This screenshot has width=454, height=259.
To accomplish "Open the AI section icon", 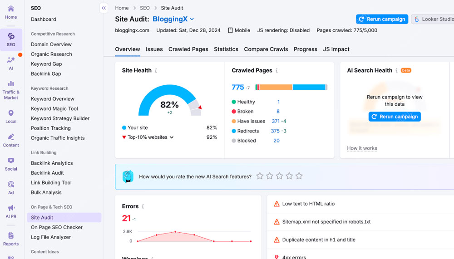I will [11, 64].
